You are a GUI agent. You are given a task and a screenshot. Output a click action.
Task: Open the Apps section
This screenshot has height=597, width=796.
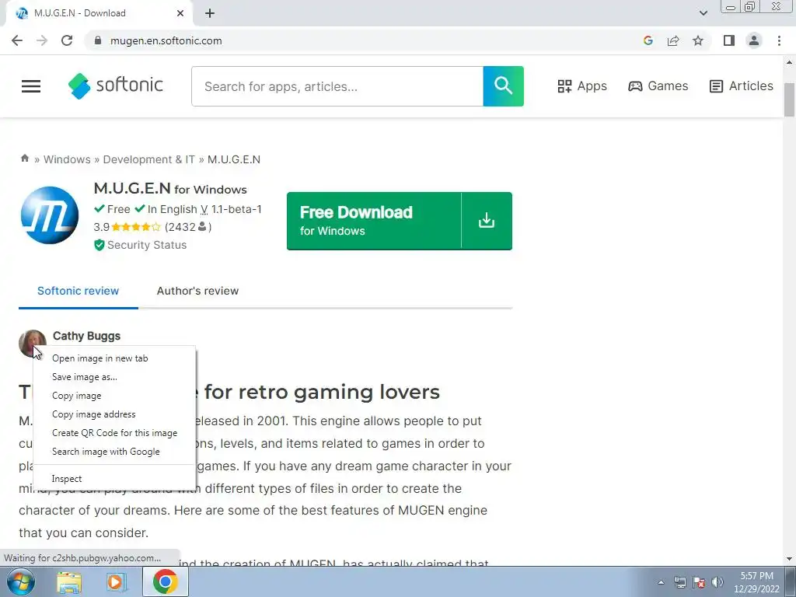582,86
